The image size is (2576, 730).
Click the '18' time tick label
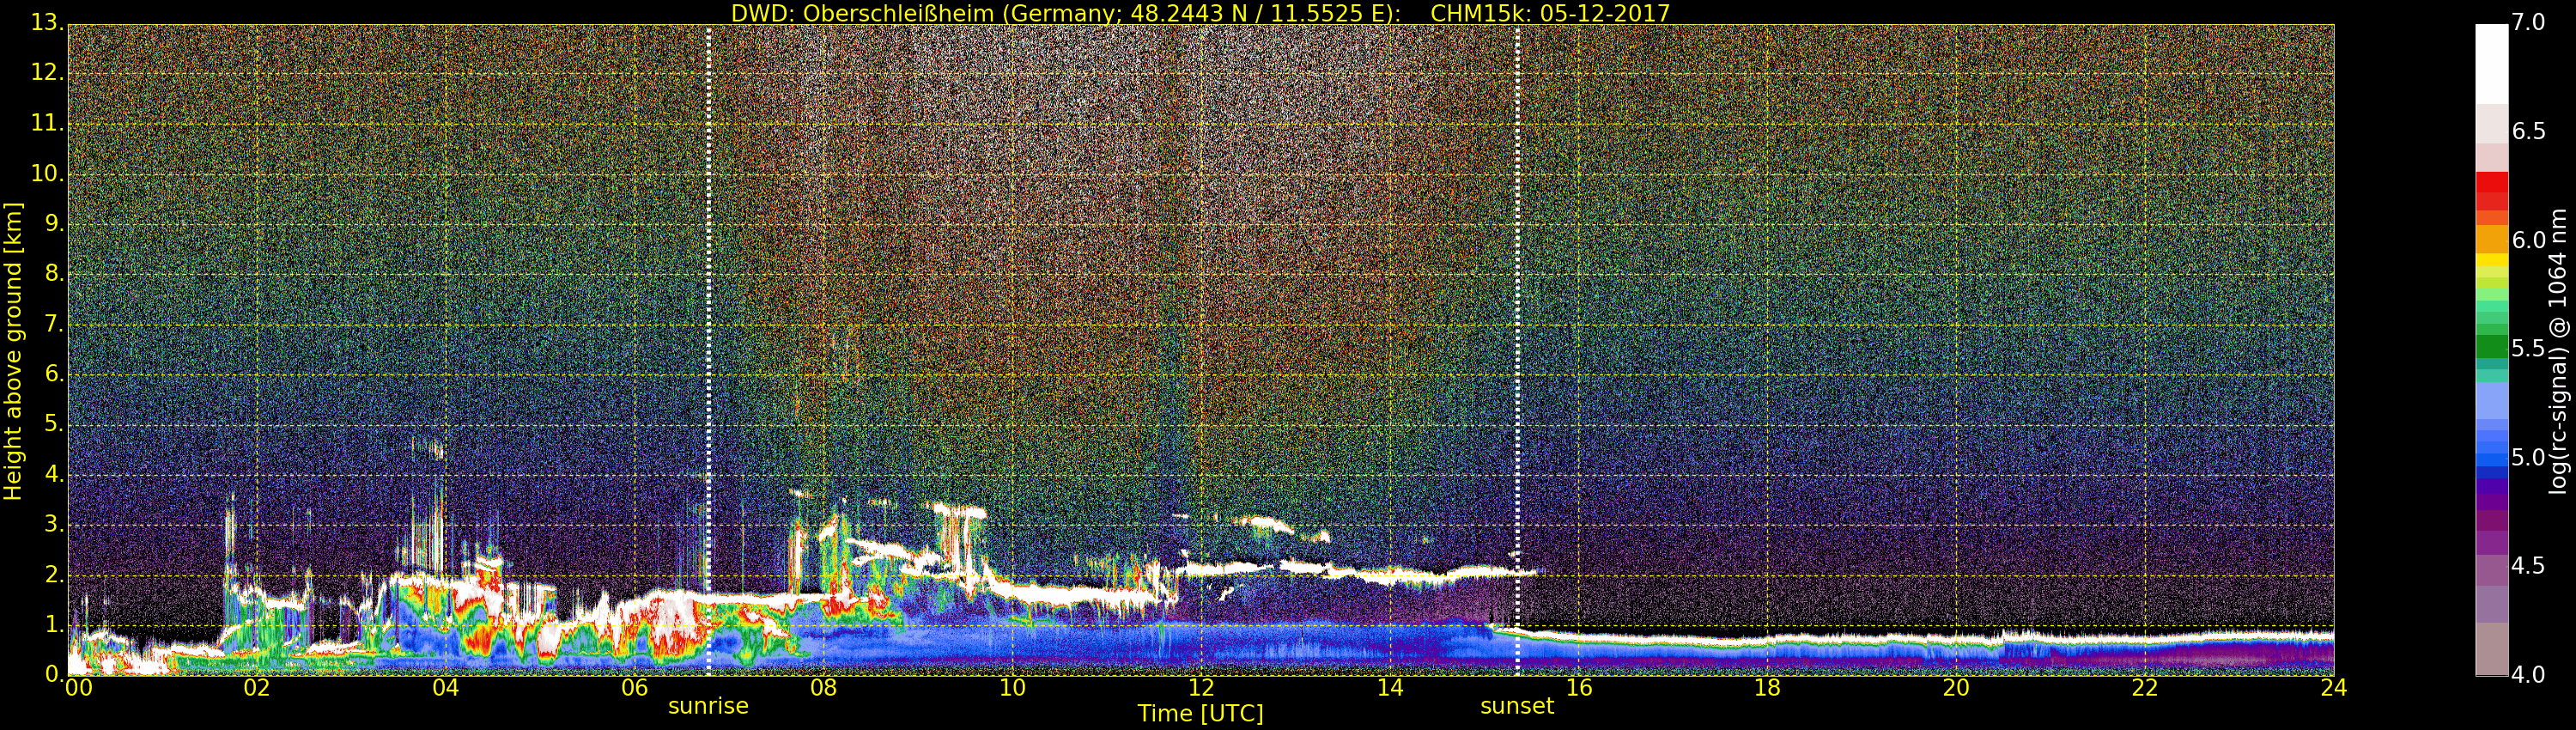1767,688
